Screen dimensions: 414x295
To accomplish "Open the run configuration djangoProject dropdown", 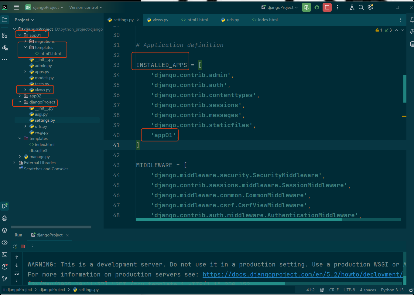I will (x=279, y=7).
